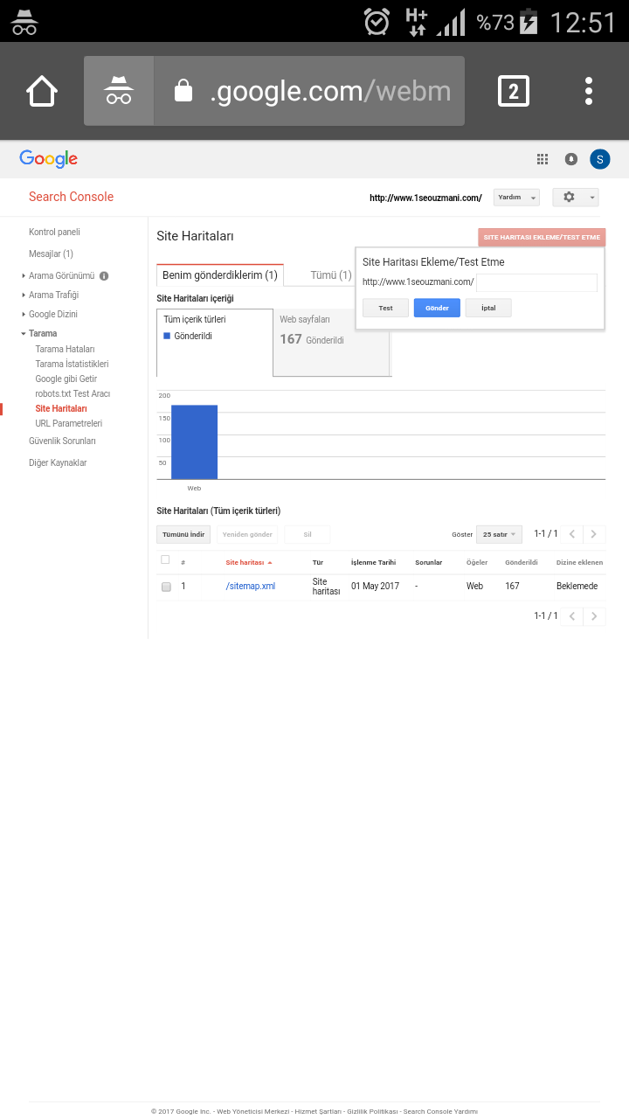Open the Google apps grid

543,159
